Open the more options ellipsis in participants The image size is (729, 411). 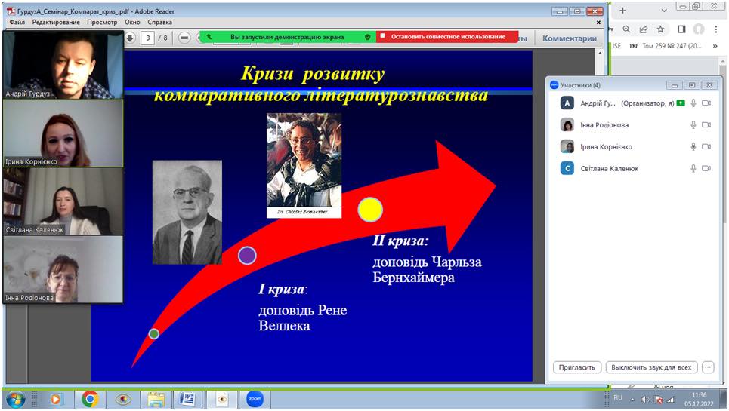tap(707, 367)
